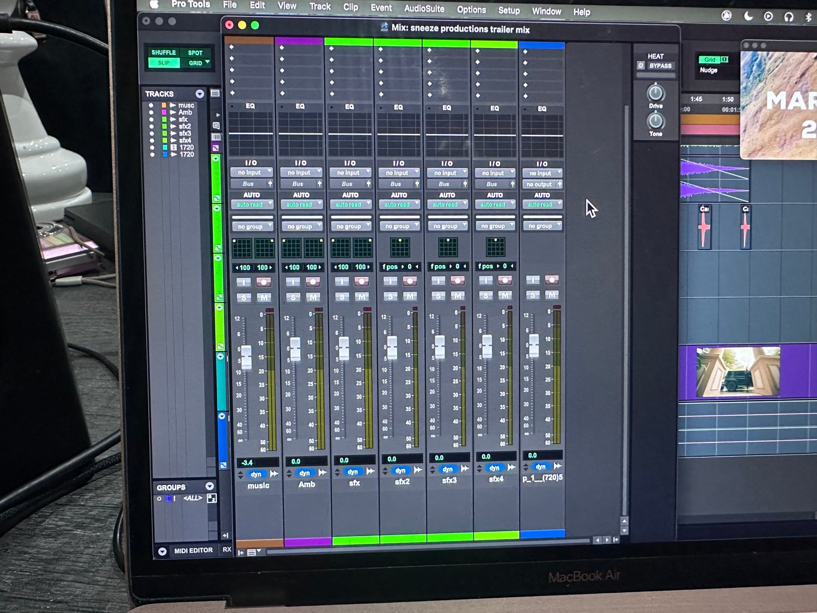Select SLIP edit mode
The height and width of the screenshot is (613, 817).
coord(163,63)
